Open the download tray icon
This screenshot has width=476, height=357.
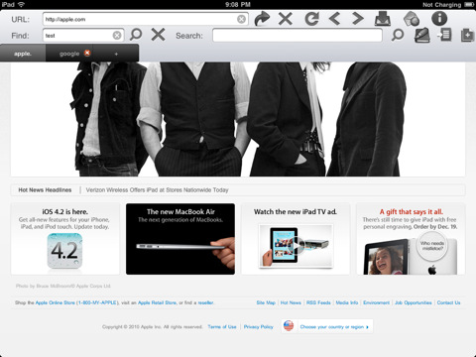[383, 19]
